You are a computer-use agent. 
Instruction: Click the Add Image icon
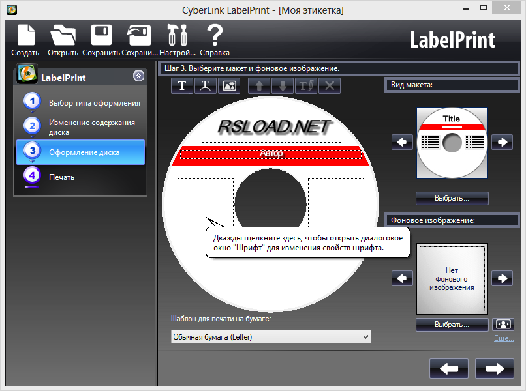click(x=228, y=85)
